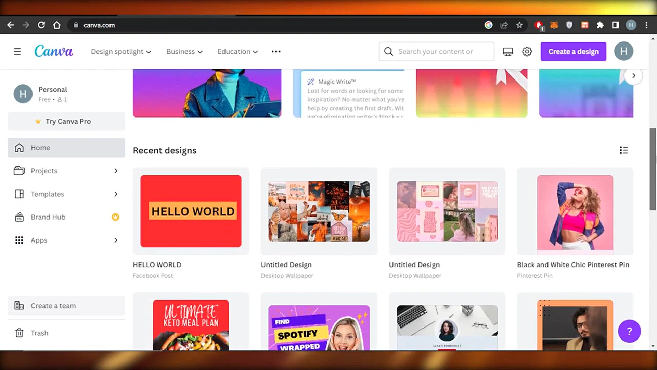The image size is (657, 370).
Task: Open Apps in sidebar
Action: 66,240
